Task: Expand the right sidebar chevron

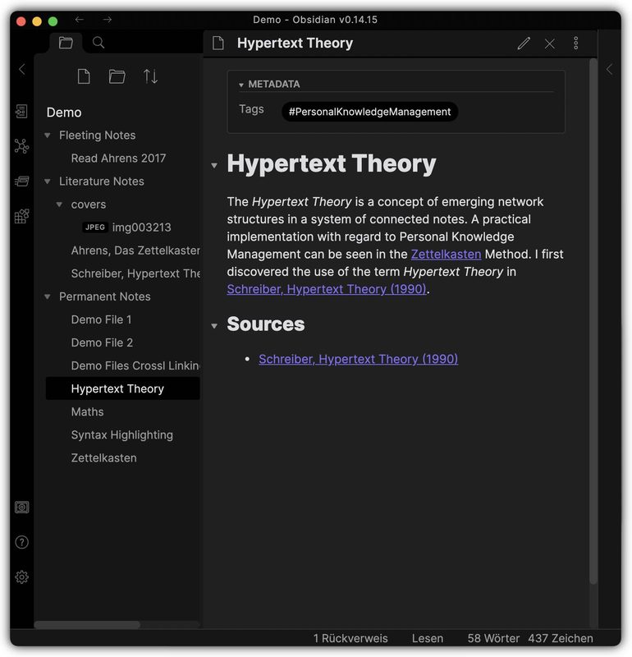Action: (609, 69)
